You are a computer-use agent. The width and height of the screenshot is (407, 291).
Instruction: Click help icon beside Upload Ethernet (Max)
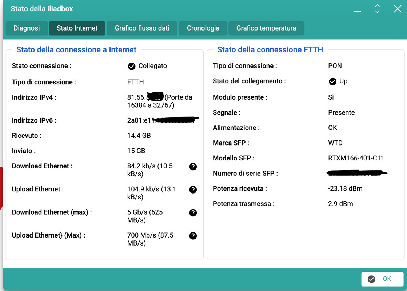pos(193,236)
